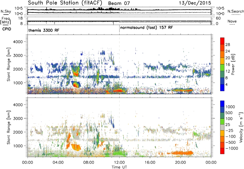Click strong red-orange power patch near 06:00, 1500 km
Screen dimensions: 244x169
pos(76,73)
